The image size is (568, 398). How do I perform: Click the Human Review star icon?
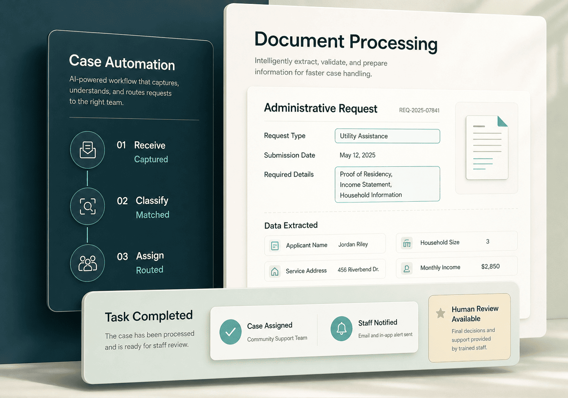441,313
